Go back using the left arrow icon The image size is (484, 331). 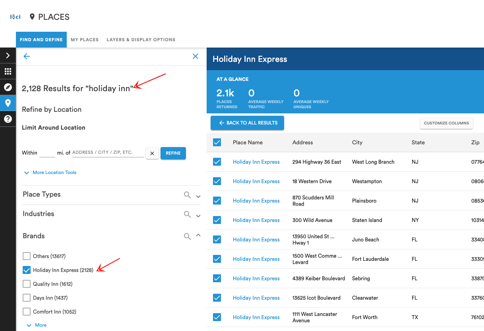(27, 56)
